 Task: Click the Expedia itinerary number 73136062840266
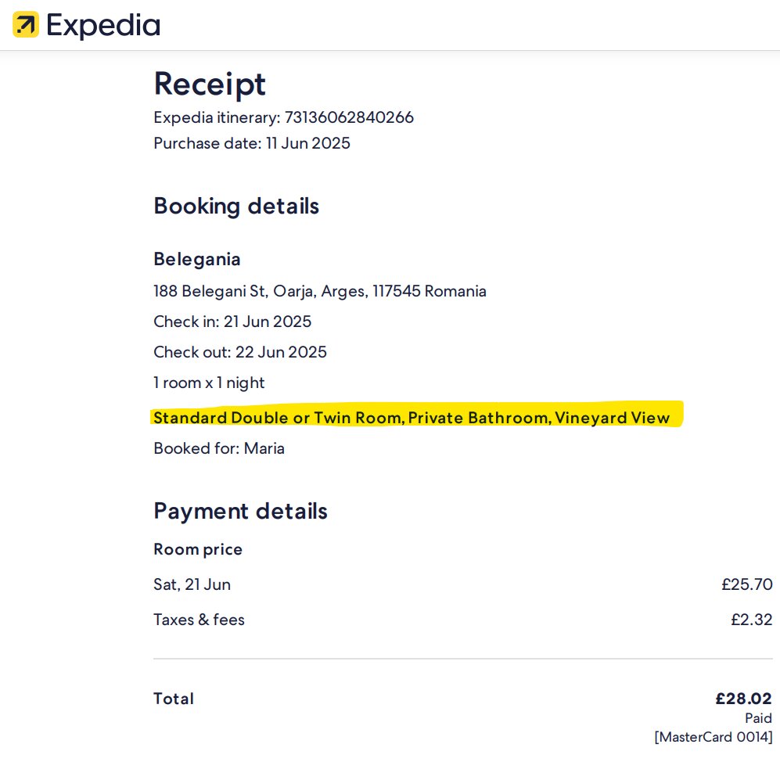[x=349, y=117]
